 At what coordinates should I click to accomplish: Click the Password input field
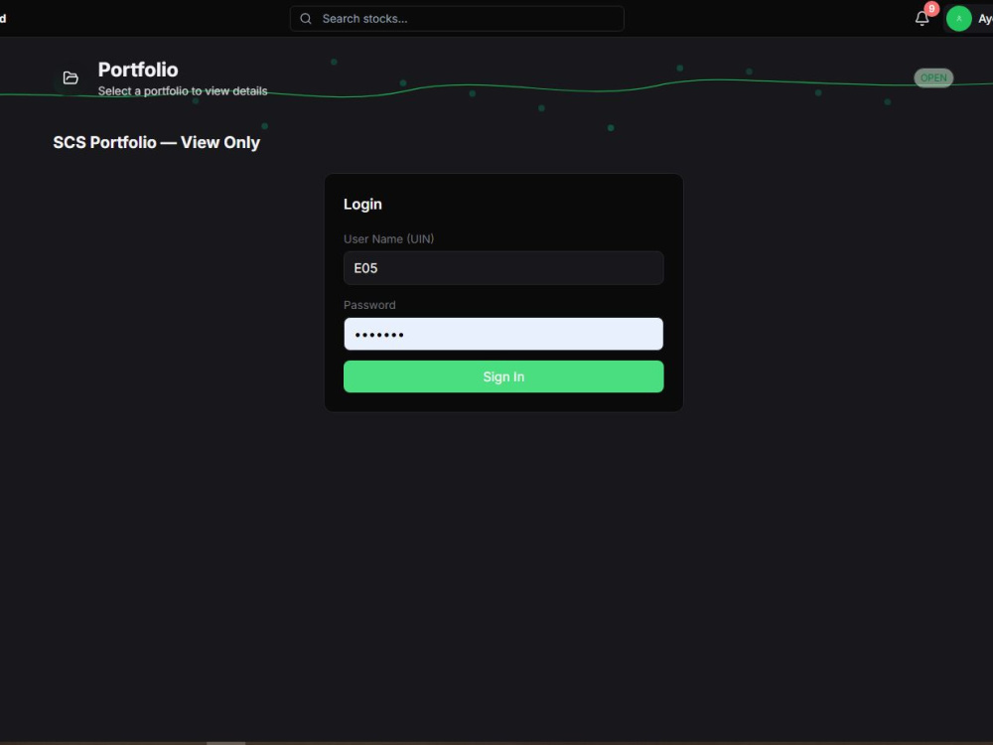503,334
